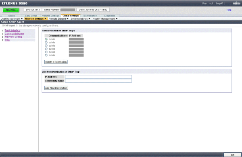Image resolution: width=242 pixels, height=157 pixels.
Task: Click the IP Address input field
Action: [98, 77]
